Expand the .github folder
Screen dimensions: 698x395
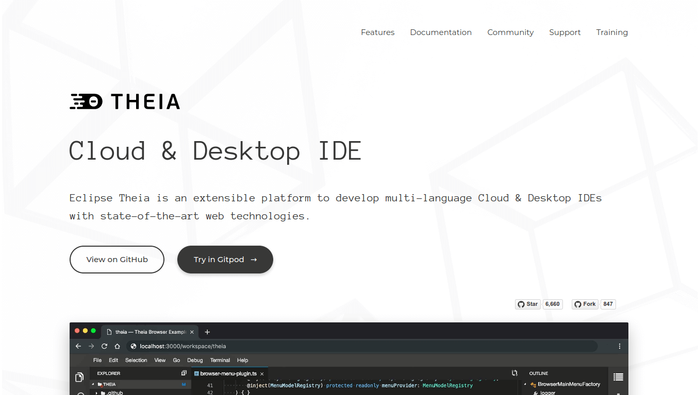(96, 393)
